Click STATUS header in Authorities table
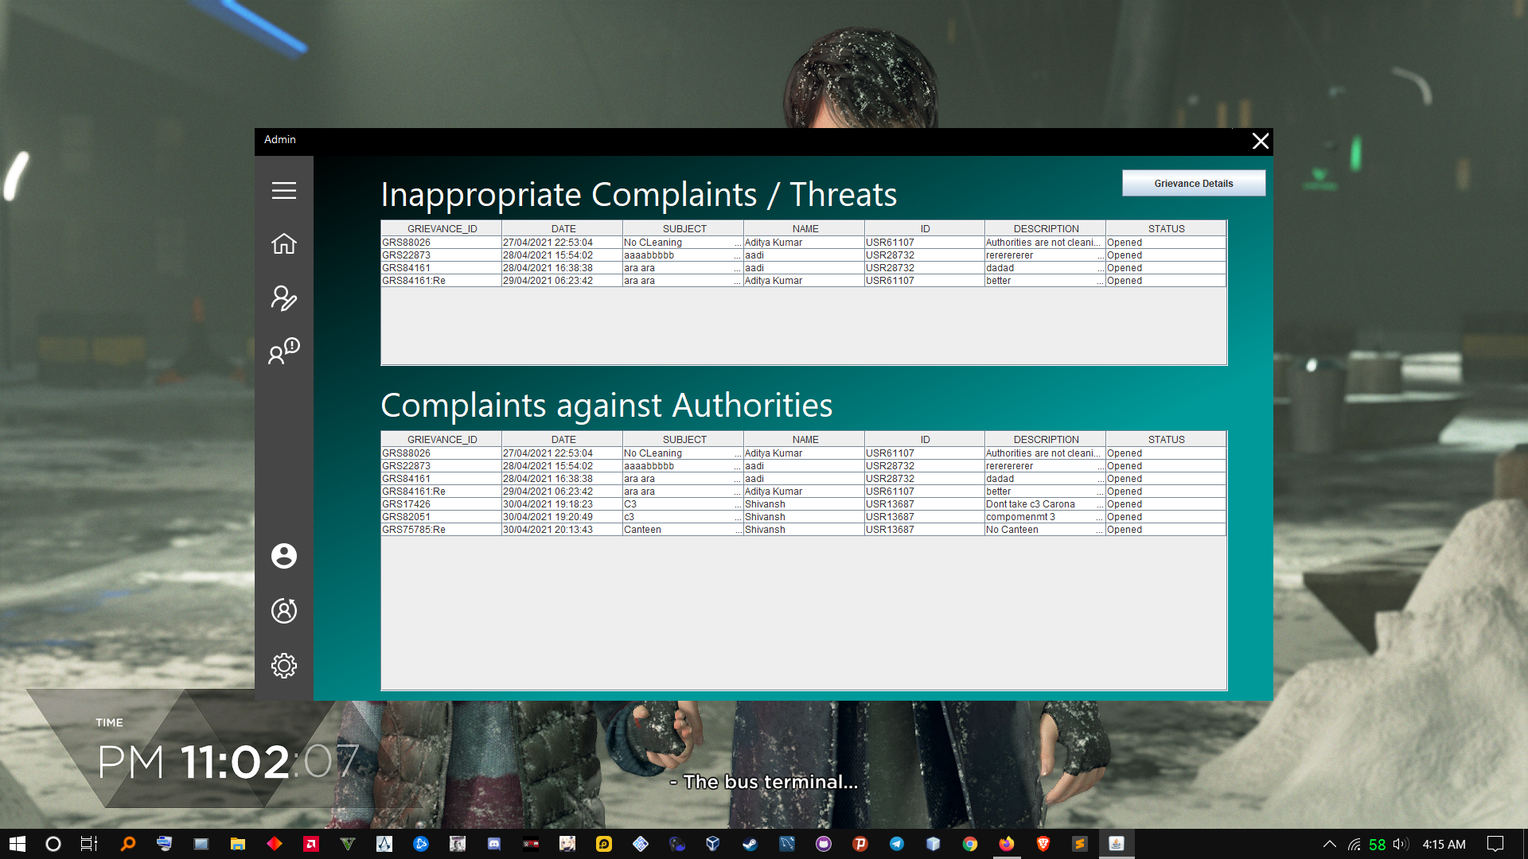The width and height of the screenshot is (1528, 859). 1166,440
